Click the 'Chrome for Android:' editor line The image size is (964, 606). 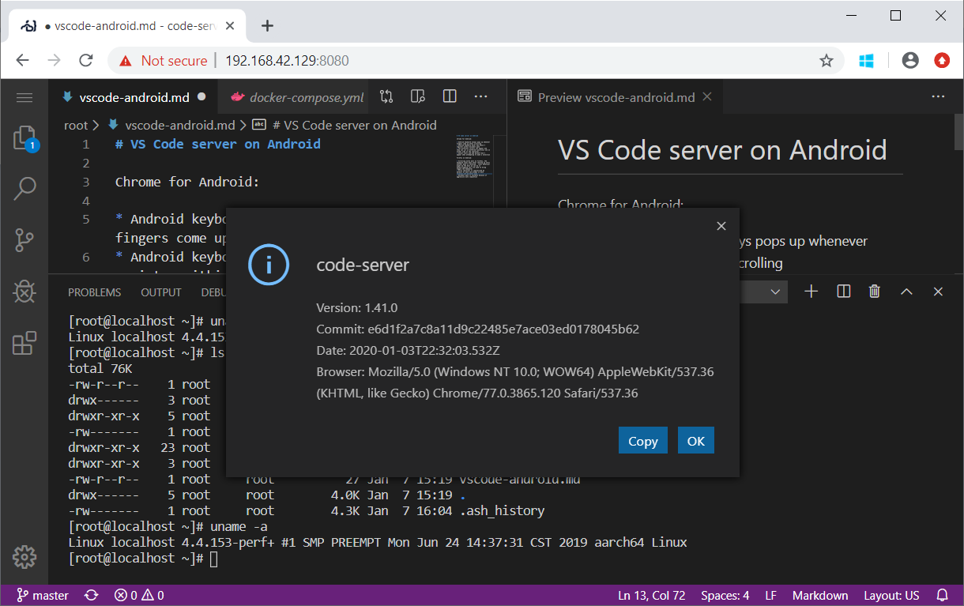[187, 182]
